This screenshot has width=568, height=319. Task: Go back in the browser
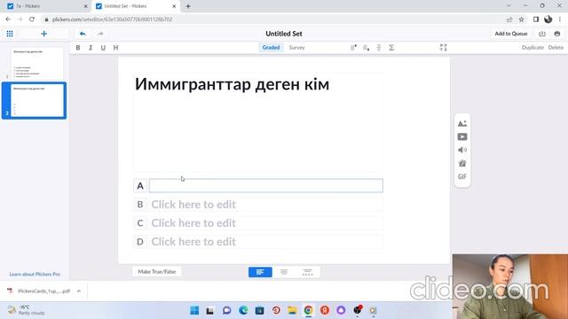(8, 19)
